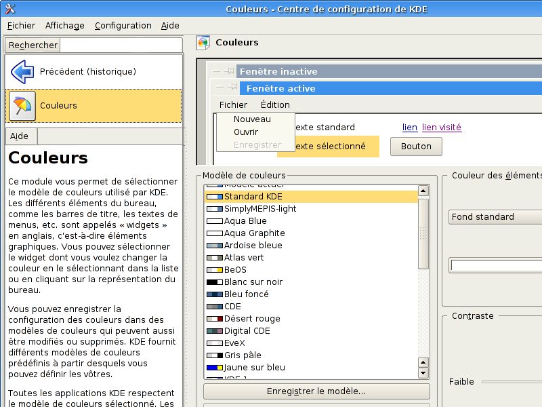Open the Affichage menu
The width and height of the screenshot is (542, 407).
[64, 26]
